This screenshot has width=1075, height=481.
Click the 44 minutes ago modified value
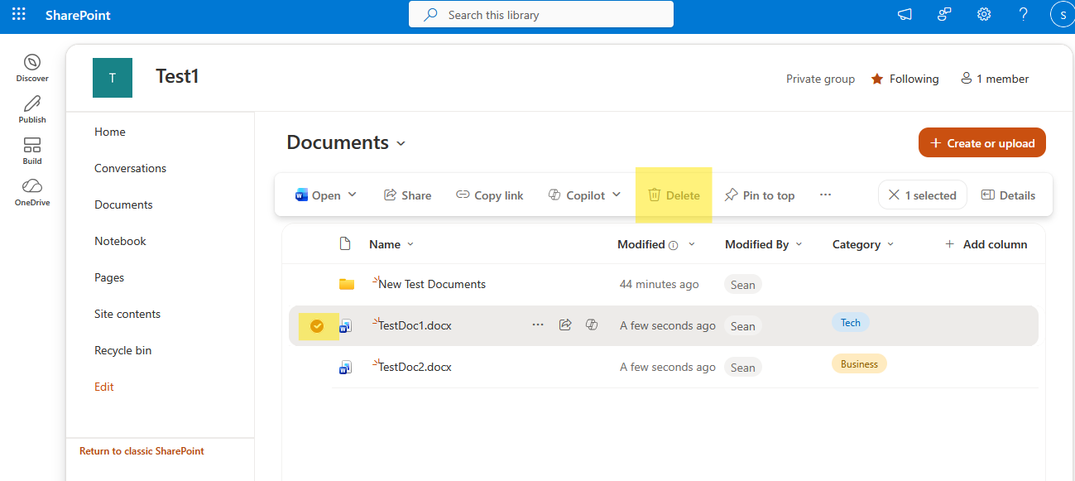[x=660, y=284]
